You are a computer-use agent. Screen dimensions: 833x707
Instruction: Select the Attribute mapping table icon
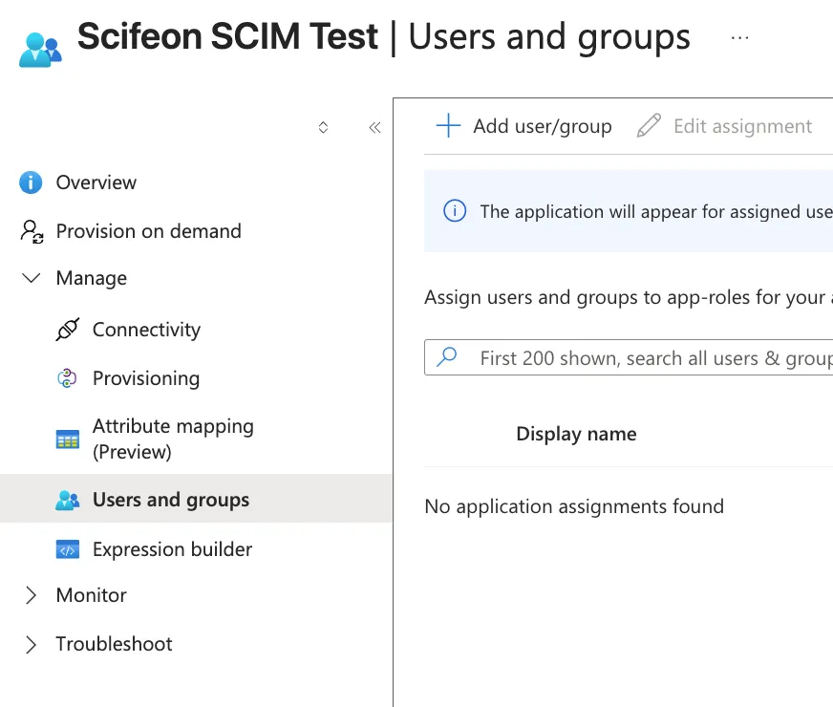click(x=66, y=439)
